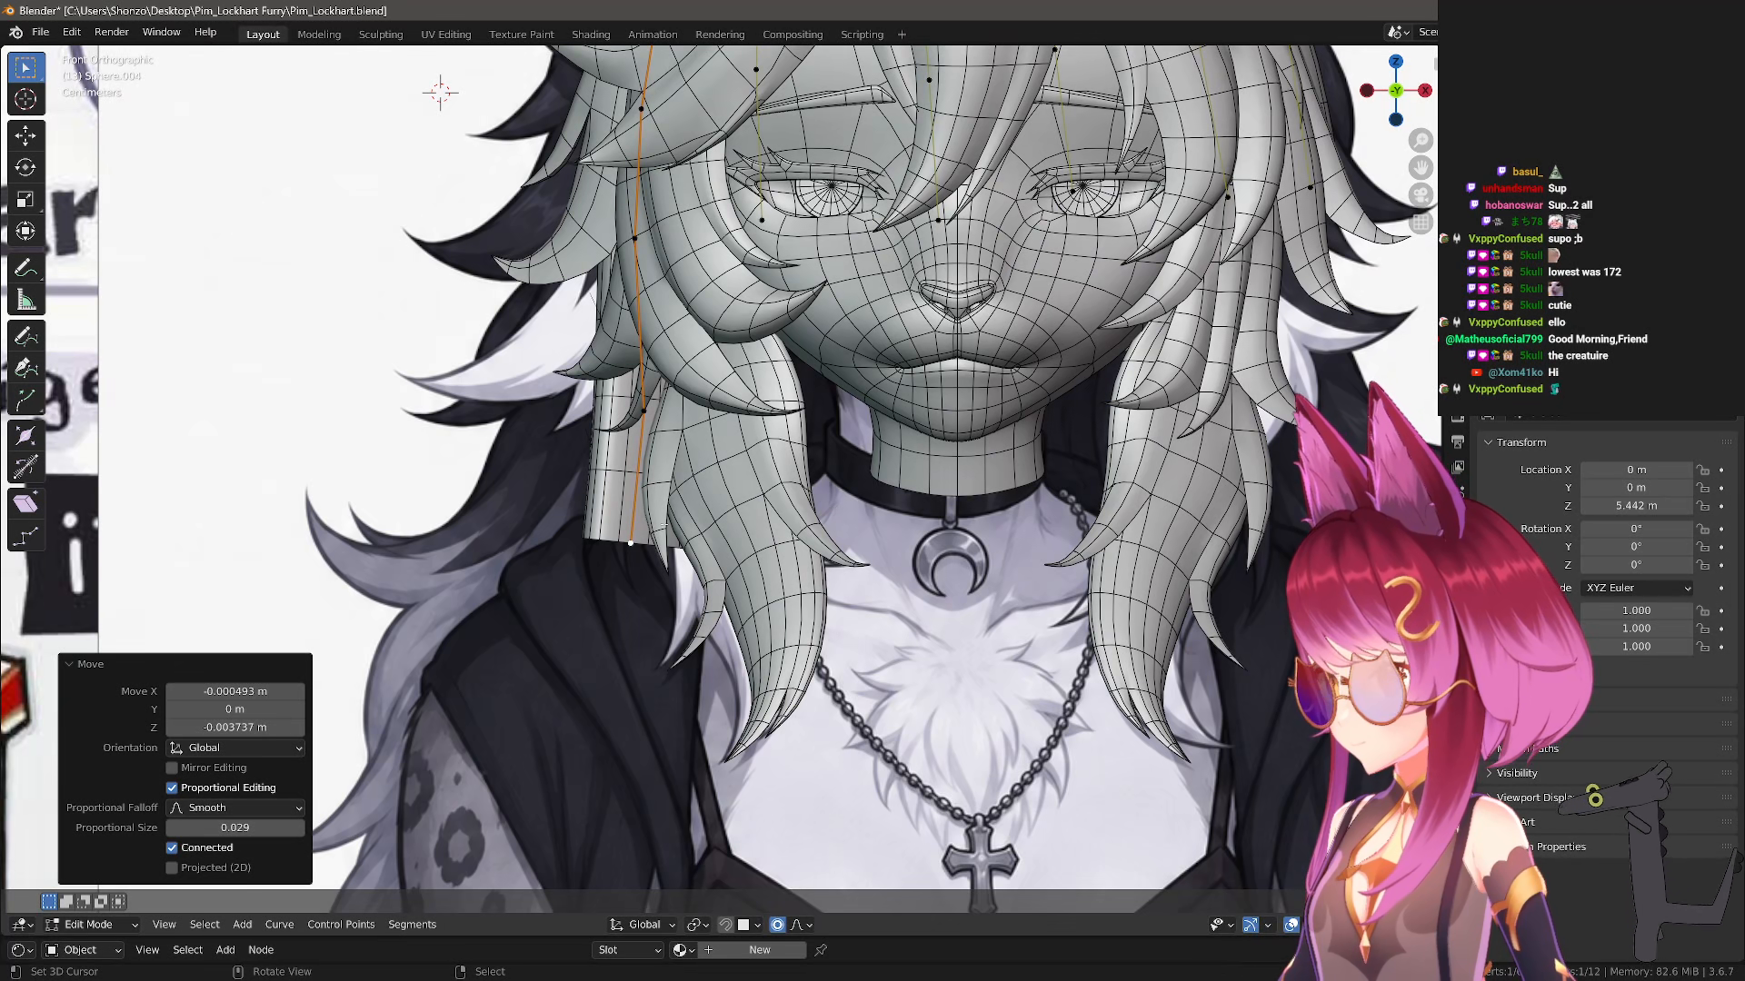Select the Measure ruler tool
Viewport: 1745px width, 981px height.
click(x=25, y=300)
